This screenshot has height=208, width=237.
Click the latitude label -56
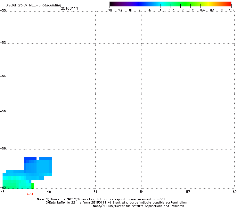3,111
